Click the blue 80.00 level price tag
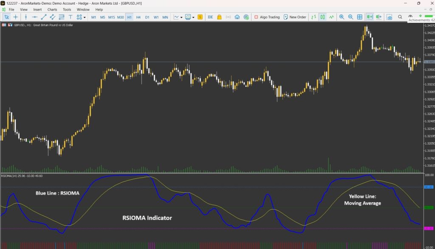 (x=428, y=187)
